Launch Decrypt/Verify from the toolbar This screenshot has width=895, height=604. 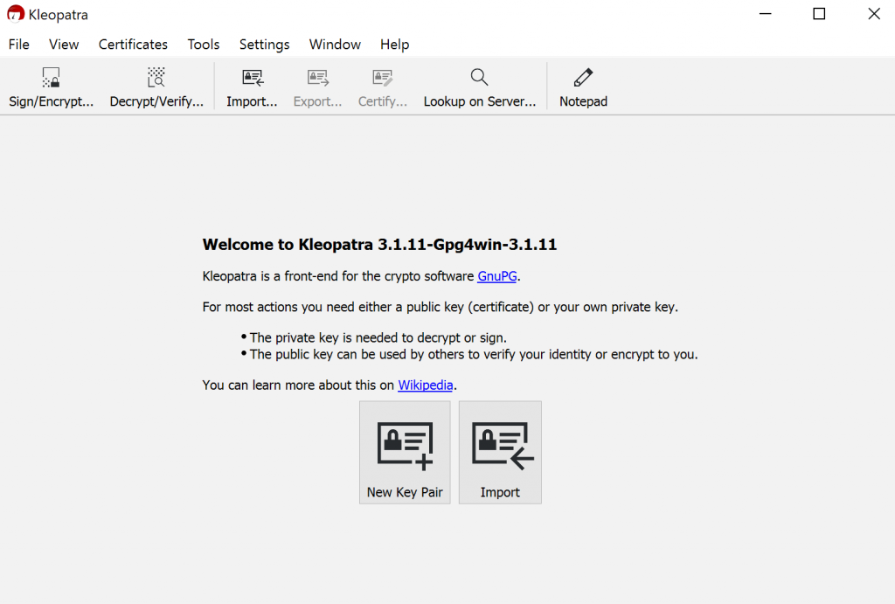click(x=156, y=87)
